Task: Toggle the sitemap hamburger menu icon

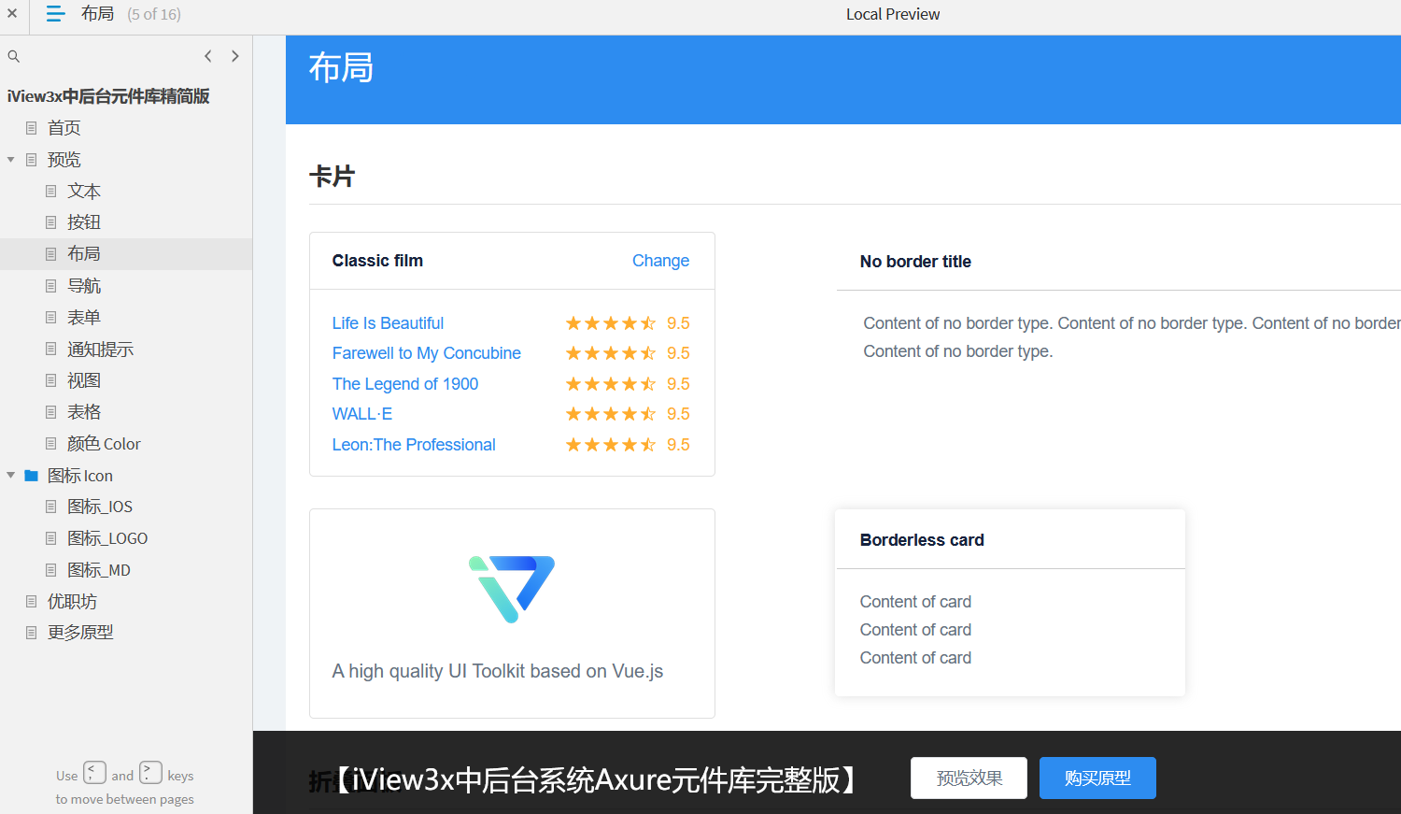Action: click(x=55, y=13)
